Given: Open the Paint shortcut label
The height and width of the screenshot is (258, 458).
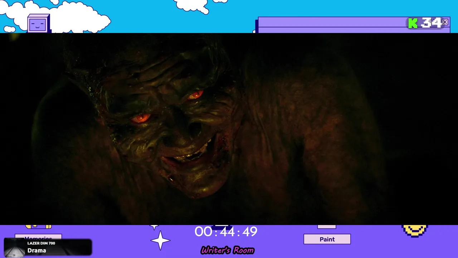Looking at the screenshot, I should [327, 239].
